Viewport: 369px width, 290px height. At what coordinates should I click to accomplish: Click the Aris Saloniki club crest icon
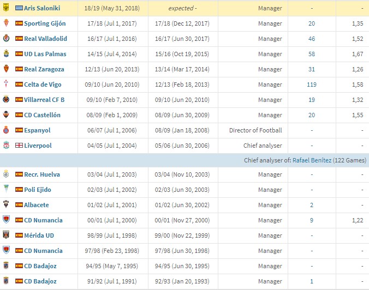coord(6,8)
